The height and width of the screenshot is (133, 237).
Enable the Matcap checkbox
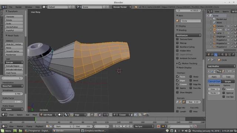click(177, 43)
